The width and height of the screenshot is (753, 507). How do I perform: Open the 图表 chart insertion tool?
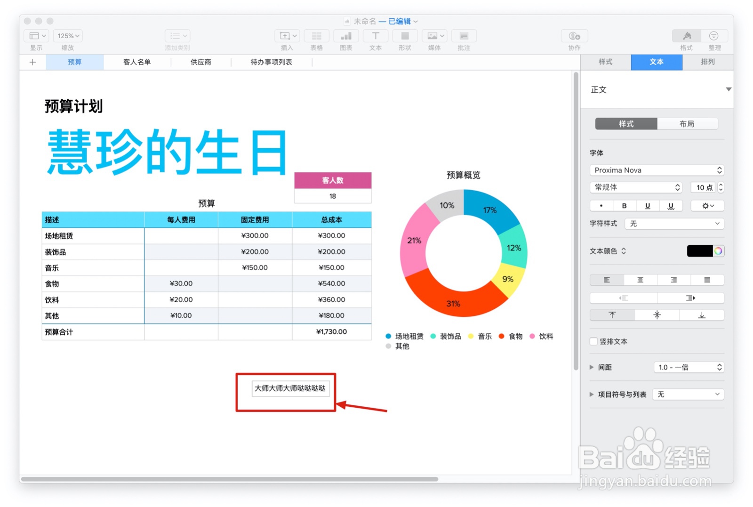[346, 36]
